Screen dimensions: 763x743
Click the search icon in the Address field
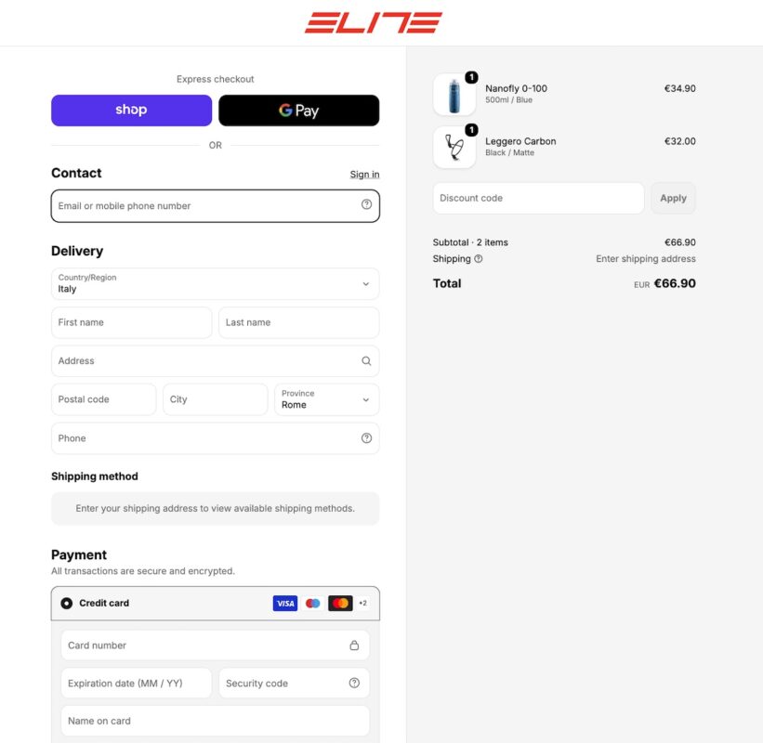[366, 360]
